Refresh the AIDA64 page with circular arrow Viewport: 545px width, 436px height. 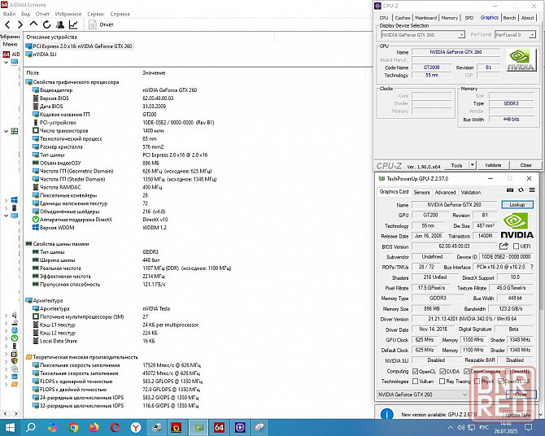(47, 24)
